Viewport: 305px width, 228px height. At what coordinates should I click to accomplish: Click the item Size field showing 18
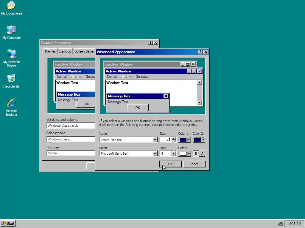tap(166, 140)
